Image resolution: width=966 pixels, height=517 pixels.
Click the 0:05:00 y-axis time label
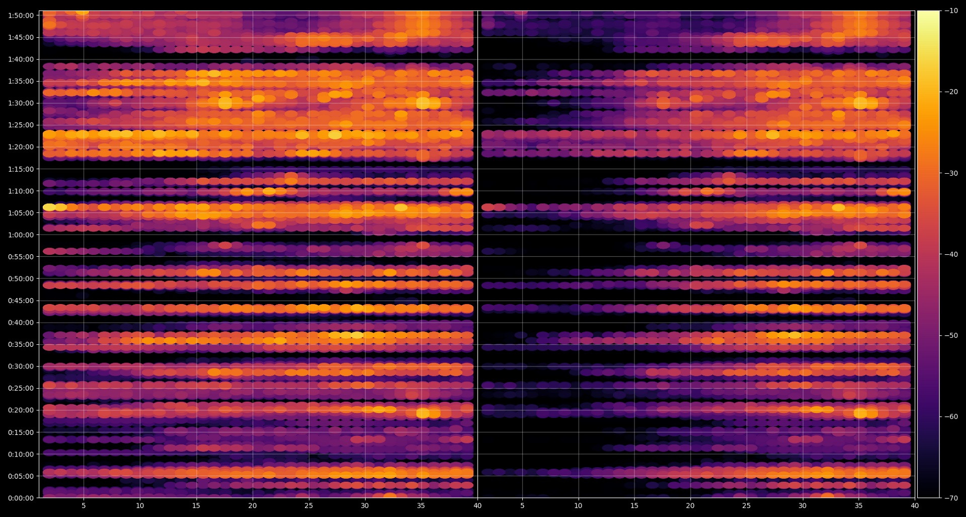click(21, 476)
